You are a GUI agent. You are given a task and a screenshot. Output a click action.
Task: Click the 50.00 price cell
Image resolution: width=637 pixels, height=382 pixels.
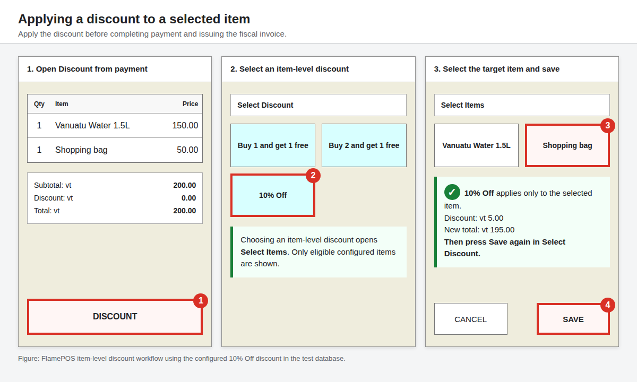click(187, 150)
